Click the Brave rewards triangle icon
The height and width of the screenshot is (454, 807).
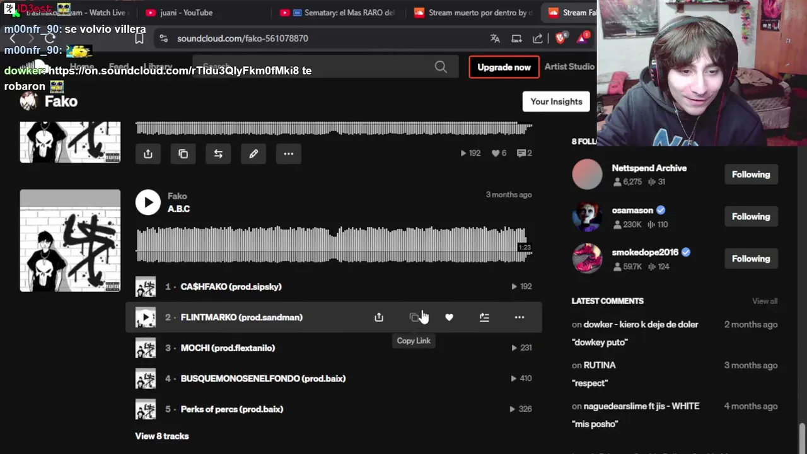583,38
